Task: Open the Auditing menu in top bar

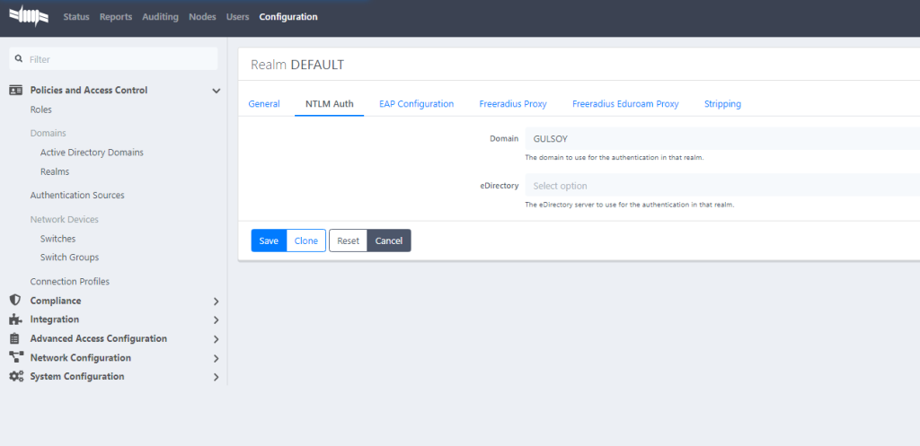Action: coord(160,17)
